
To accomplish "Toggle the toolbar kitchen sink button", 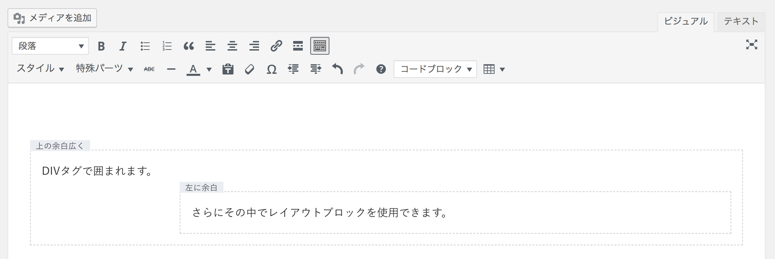I will pos(320,46).
